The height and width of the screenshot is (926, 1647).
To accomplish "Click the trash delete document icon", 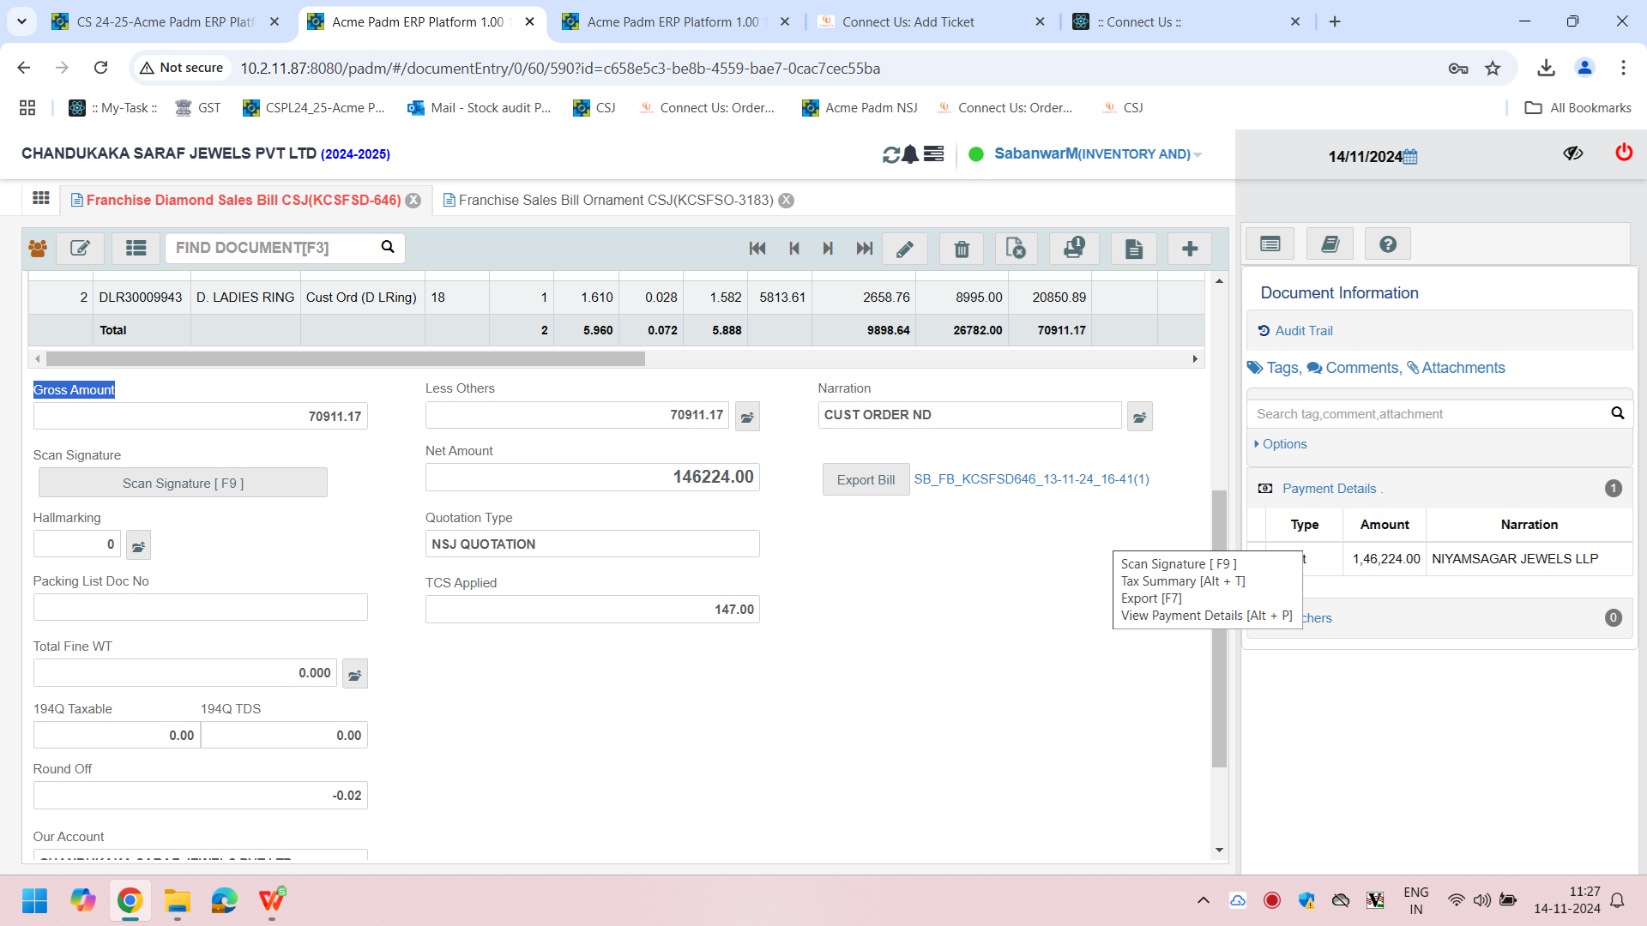I will 962,250.
